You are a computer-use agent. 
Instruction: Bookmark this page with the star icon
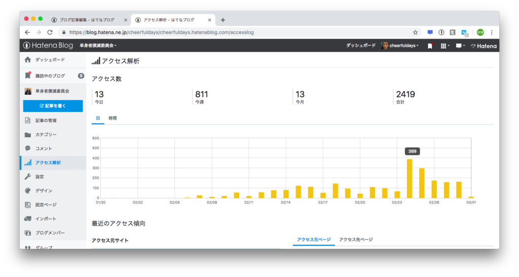coord(416,32)
